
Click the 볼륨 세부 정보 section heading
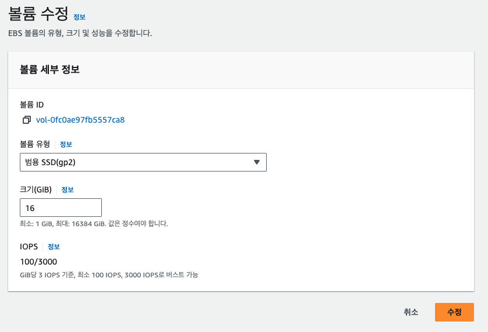click(x=50, y=69)
